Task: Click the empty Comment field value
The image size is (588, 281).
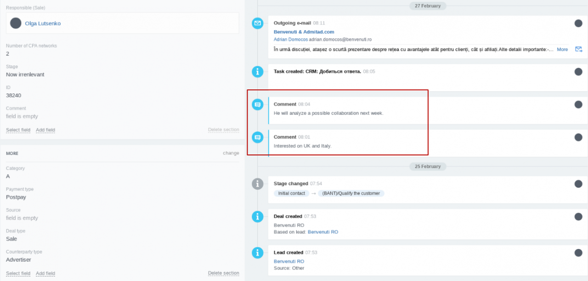Action: (x=22, y=116)
